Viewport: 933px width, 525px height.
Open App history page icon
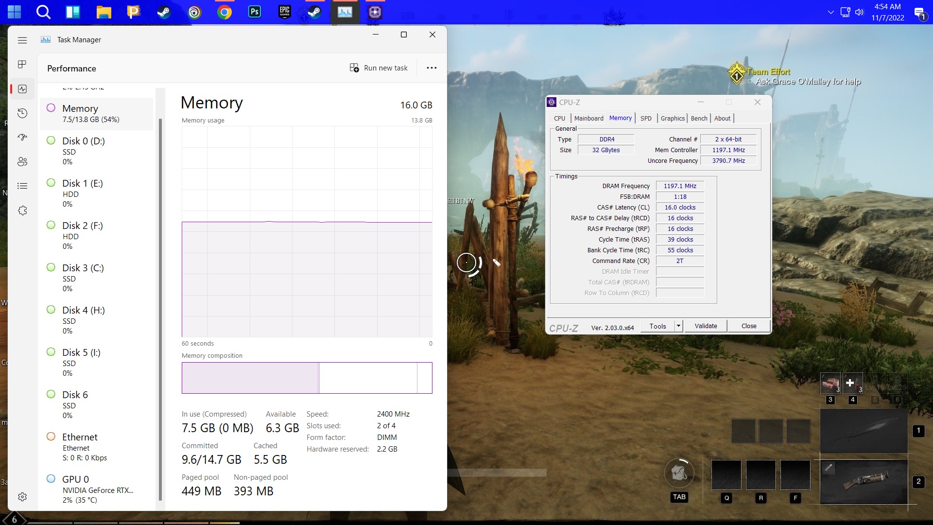tap(22, 113)
